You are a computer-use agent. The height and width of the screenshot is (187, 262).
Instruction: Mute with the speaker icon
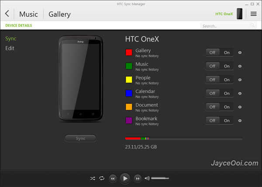pos(147,178)
